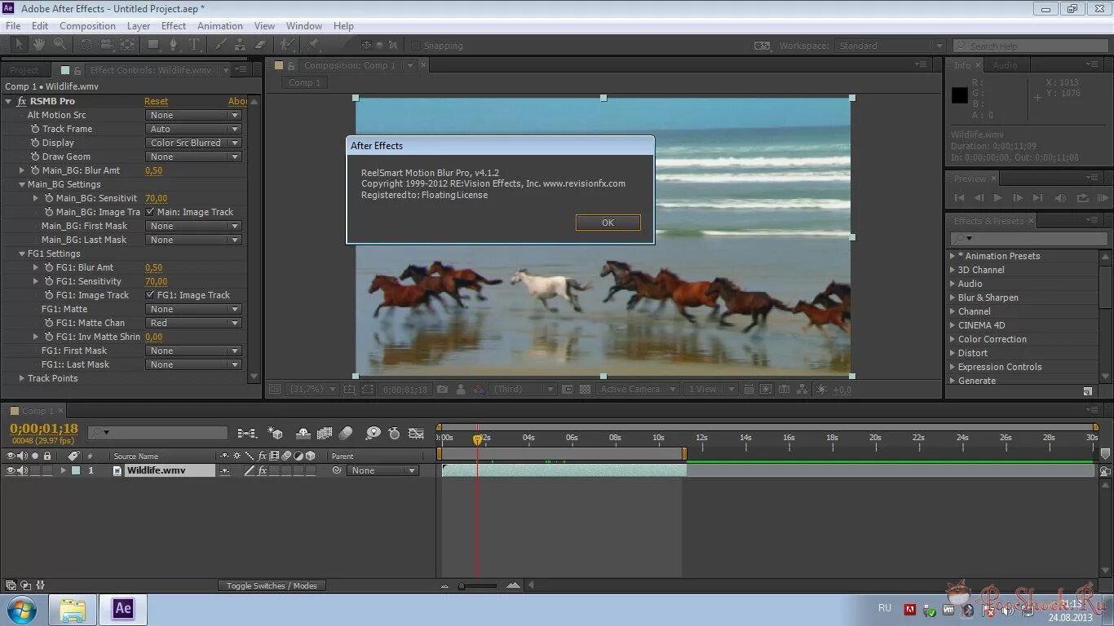This screenshot has width=1114, height=626.
Task: Switch to the Audio panel tab
Action: [1006, 64]
